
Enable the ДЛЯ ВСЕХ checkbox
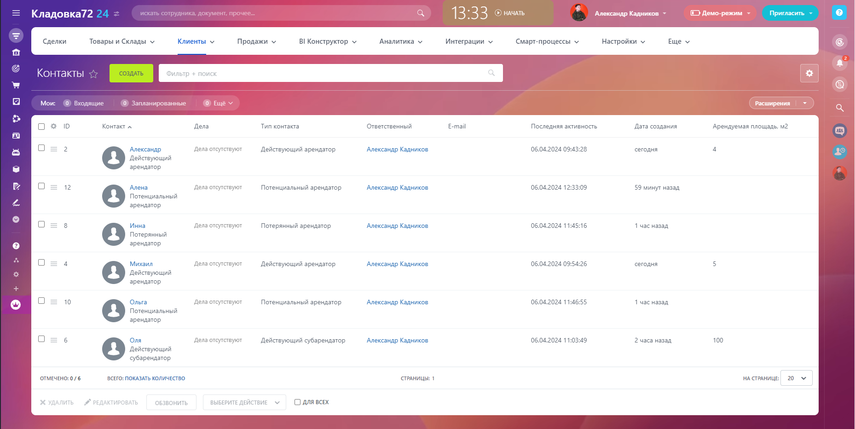(298, 402)
